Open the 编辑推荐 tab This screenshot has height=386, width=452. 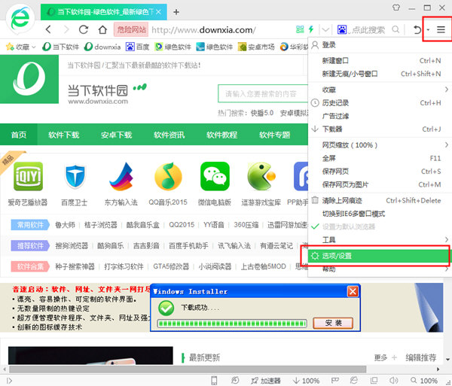pyautogui.click(x=420, y=357)
